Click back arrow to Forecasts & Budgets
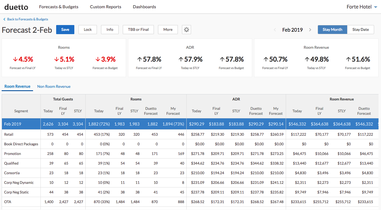Viewport: 381px width, 210px height. click(x=4, y=19)
